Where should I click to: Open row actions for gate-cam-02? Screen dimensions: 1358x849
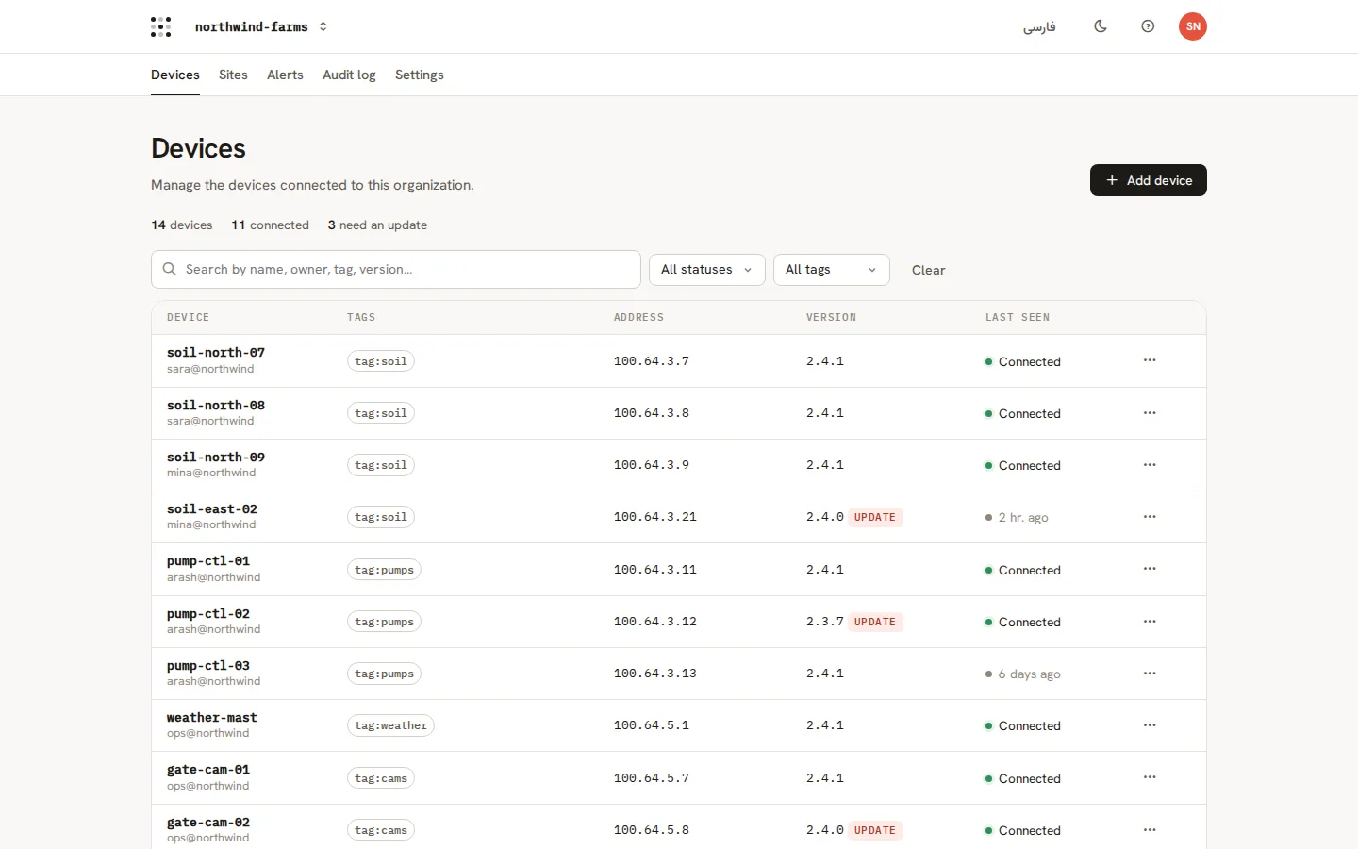point(1150,830)
